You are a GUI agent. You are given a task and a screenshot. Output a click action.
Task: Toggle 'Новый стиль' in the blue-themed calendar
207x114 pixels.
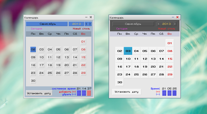tap(81, 29)
